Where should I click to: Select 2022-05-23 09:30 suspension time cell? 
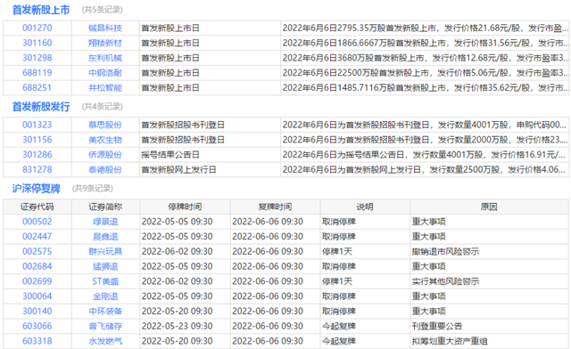(185, 326)
